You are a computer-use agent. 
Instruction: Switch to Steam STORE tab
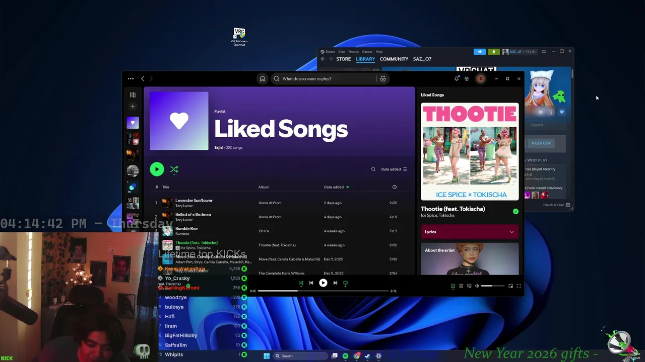[344, 59]
